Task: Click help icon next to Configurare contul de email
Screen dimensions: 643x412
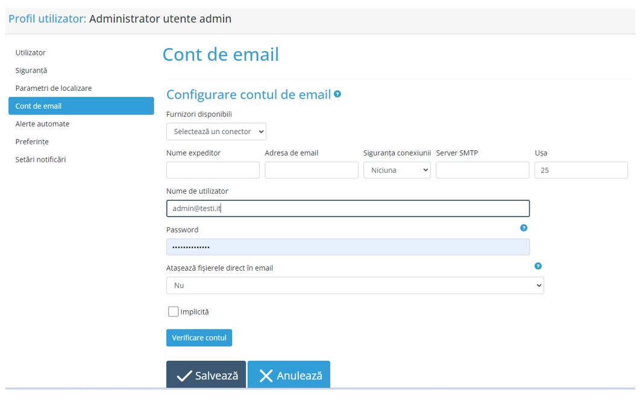Action: pos(337,94)
